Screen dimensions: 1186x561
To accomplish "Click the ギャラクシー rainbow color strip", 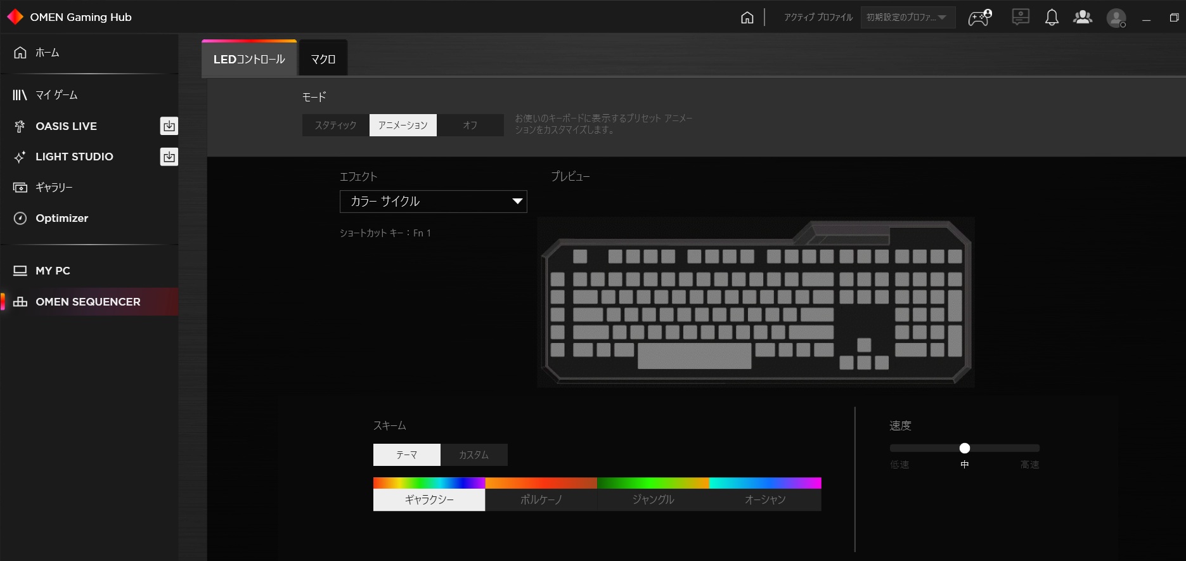I will [x=429, y=483].
